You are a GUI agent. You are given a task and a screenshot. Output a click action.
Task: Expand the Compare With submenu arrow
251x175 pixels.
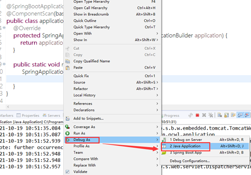157,159
